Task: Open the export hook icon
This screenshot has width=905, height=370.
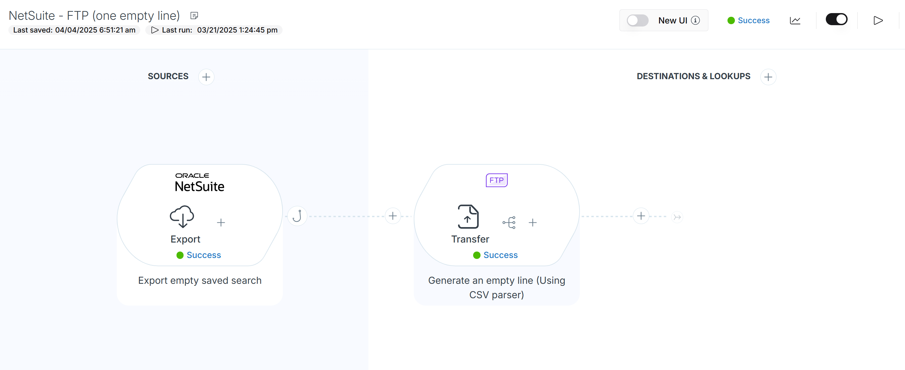Action: (297, 216)
